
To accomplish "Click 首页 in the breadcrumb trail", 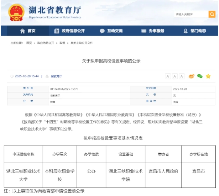I will [29, 43].
